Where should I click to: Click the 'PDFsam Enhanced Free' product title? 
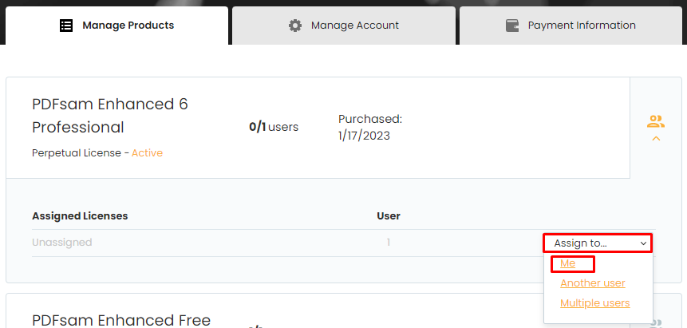121,320
